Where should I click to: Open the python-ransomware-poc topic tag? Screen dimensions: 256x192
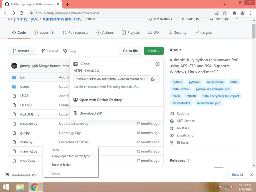[x=213, y=89]
